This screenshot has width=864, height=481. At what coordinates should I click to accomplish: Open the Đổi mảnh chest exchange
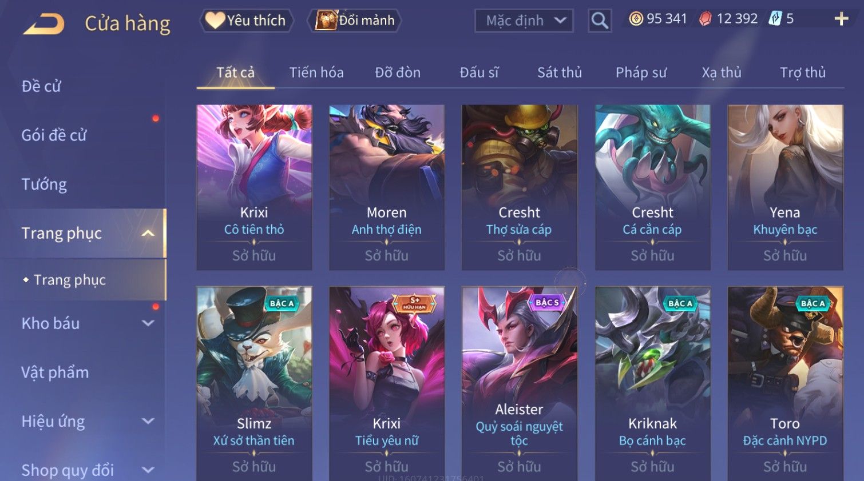[355, 21]
